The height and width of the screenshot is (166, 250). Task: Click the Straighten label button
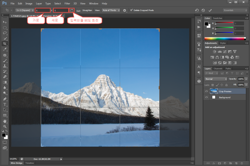coord(87,10)
